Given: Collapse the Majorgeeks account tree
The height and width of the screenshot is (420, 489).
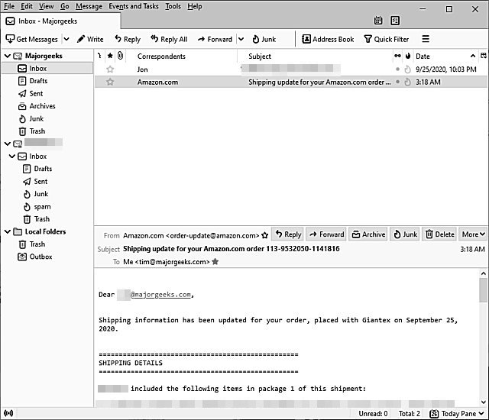Looking at the screenshot, I should tap(8, 56).
